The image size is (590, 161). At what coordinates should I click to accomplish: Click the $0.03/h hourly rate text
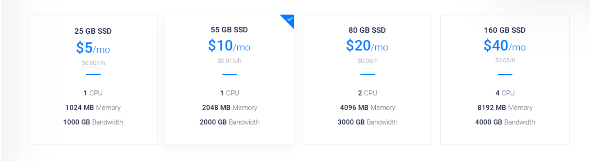[367, 61]
